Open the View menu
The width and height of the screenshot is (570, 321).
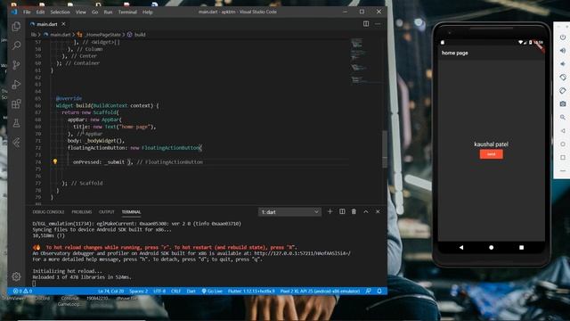pos(81,12)
